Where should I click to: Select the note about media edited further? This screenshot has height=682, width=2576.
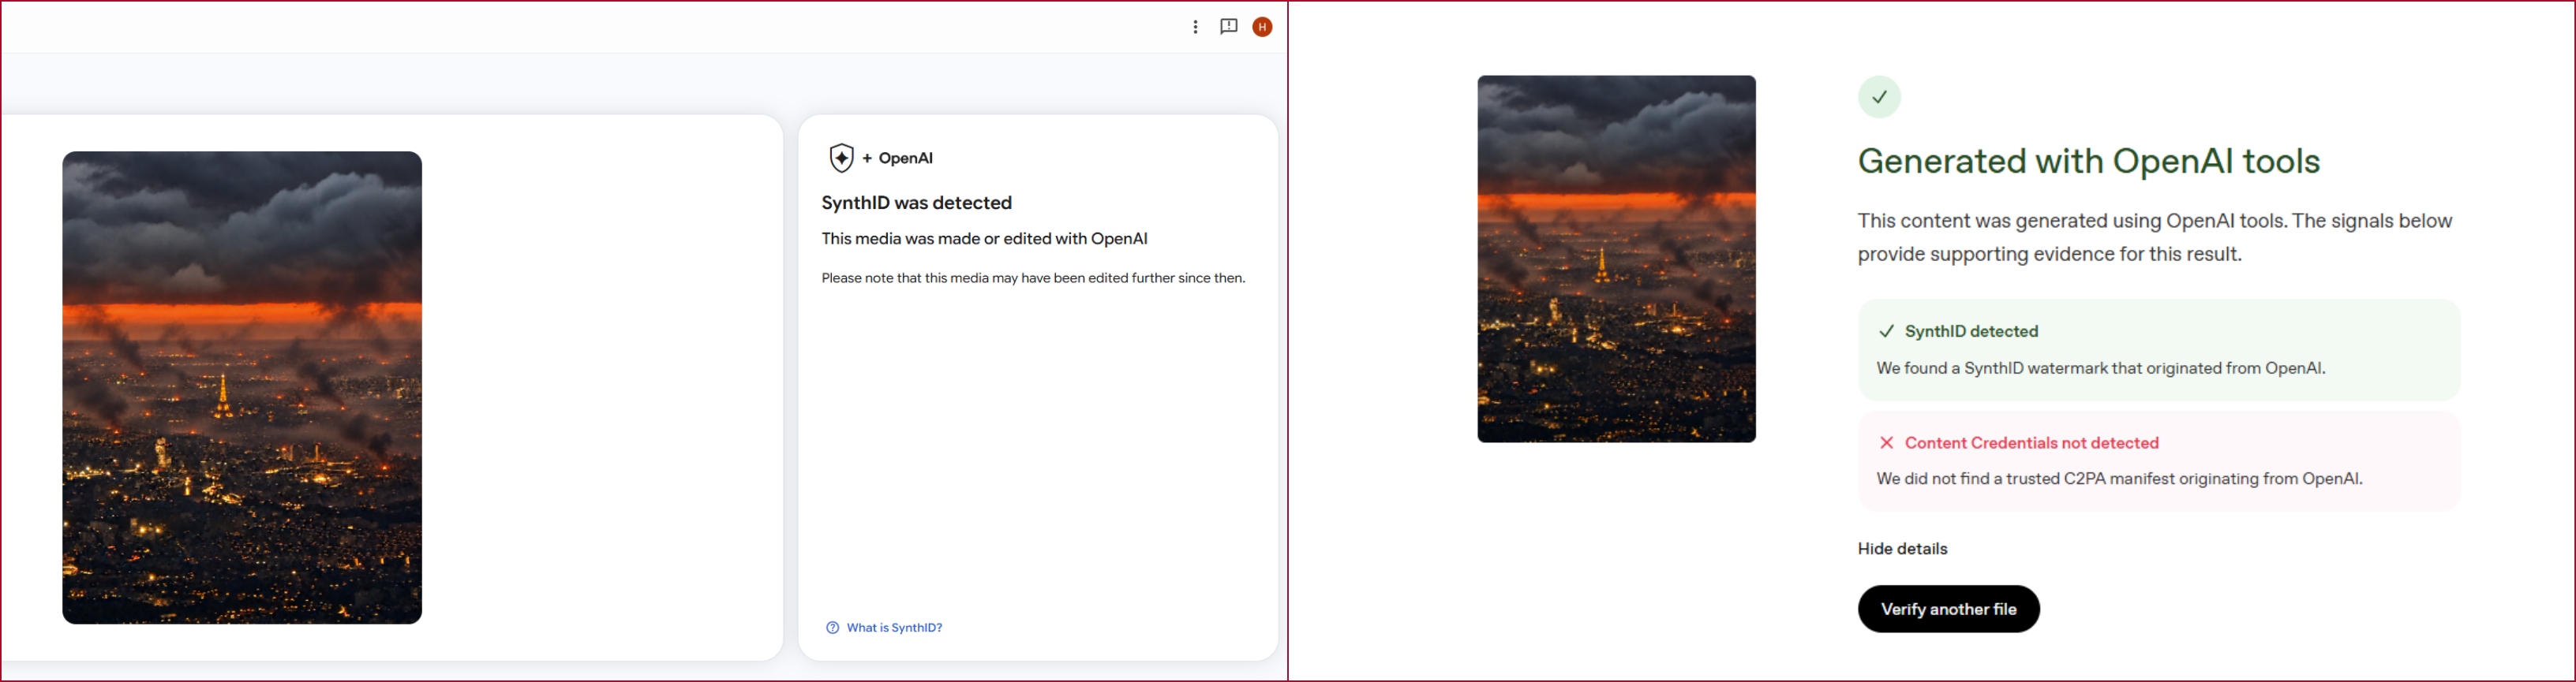1033,278
